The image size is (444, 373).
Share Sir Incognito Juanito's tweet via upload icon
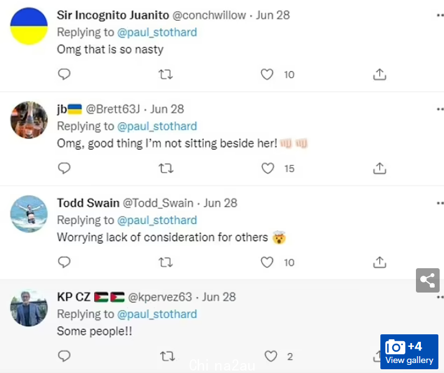coord(379,74)
